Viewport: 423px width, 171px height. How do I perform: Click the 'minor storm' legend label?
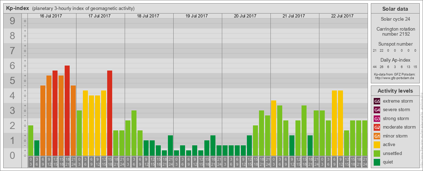pyautogui.click(x=396, y=136)
